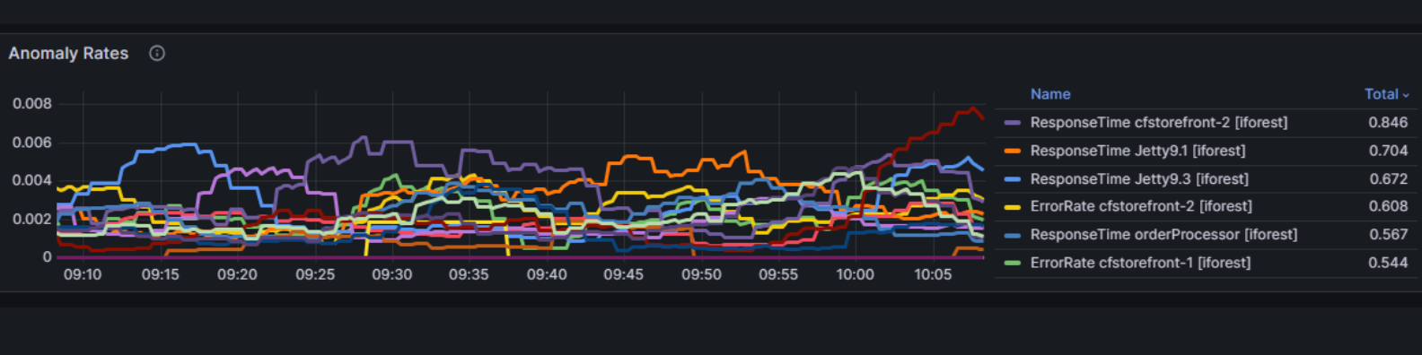
Task: Toggle ResponseTime Jetty9.1 [iforest] series
Action: pos(1137,151)
